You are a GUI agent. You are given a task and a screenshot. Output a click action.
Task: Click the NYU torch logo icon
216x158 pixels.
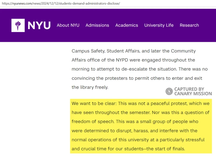[18, 25]
